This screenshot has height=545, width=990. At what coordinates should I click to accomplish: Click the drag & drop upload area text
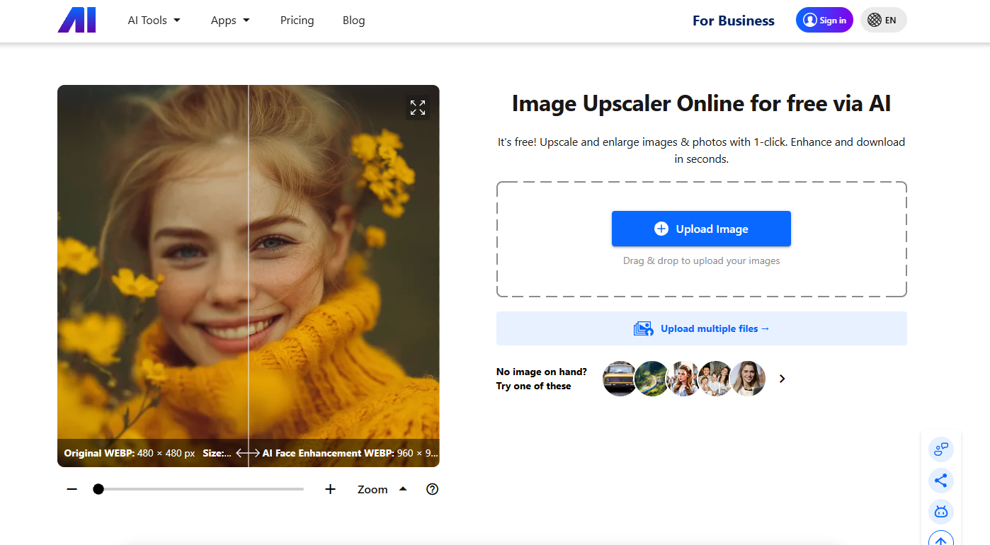tap(701, 261)
